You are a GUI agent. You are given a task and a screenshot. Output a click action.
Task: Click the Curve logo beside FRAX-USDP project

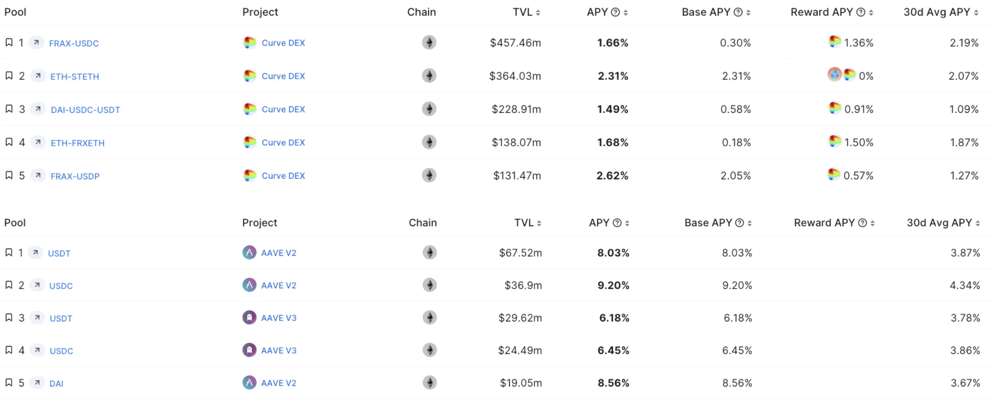[x=249, y=175]
